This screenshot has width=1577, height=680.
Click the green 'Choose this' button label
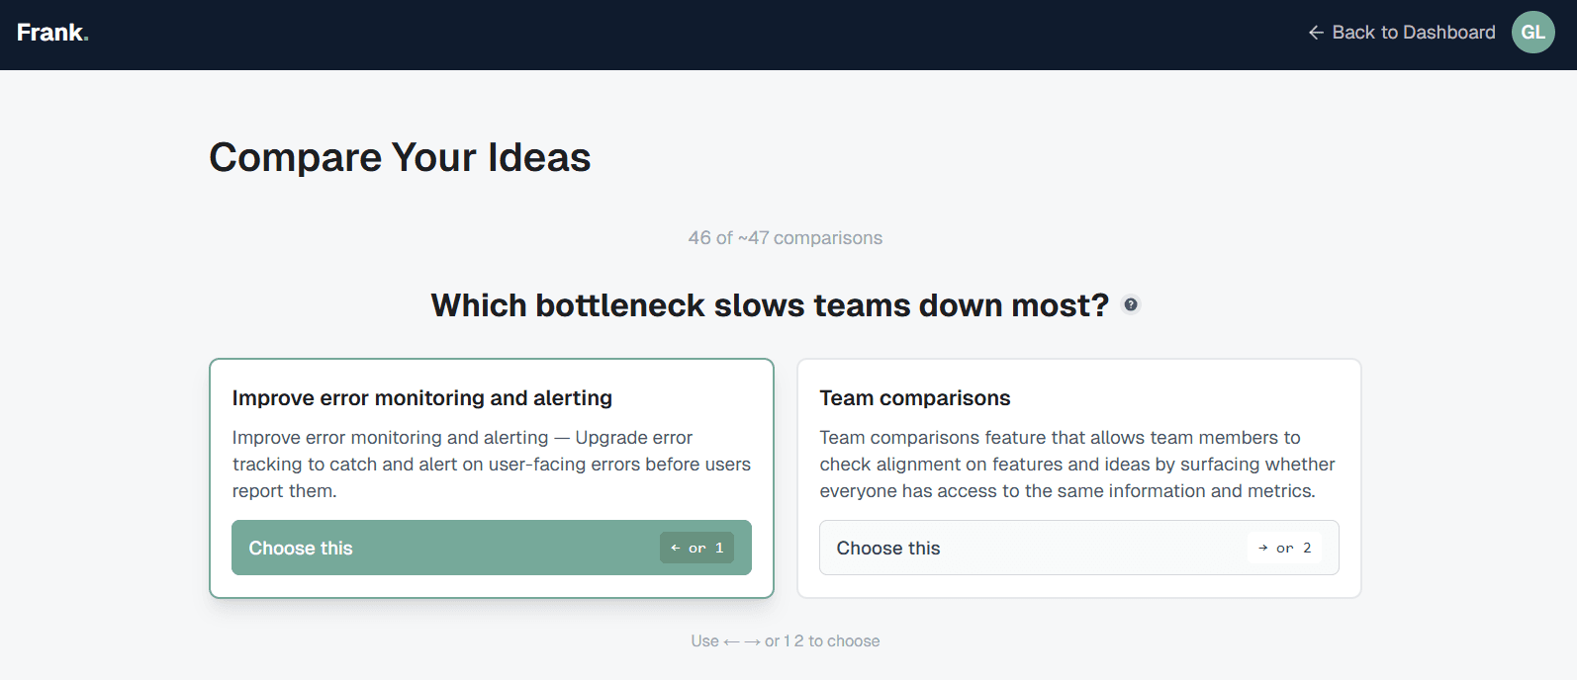300,547
